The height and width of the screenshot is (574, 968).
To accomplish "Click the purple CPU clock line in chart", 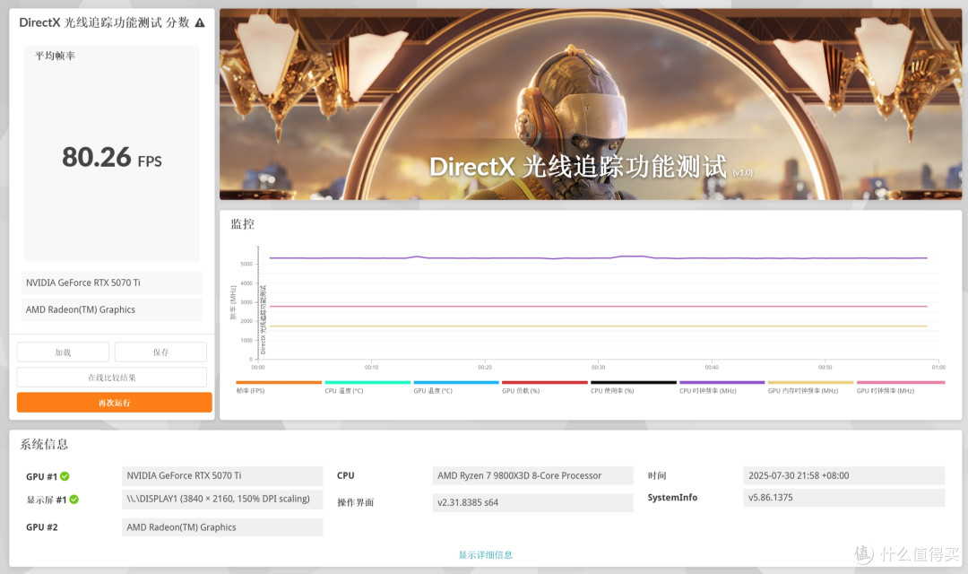I will click(x=598, y=257).
